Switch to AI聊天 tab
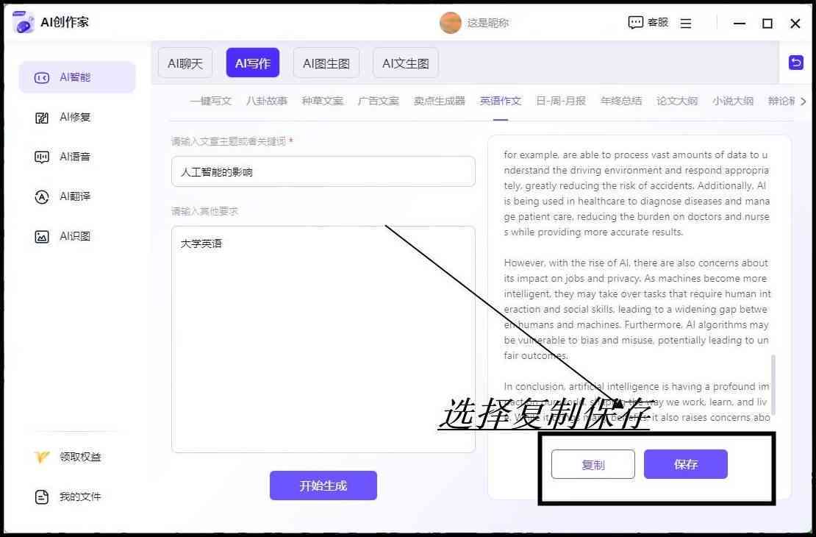This screenshot has width=816, height=537. (185, 63)
